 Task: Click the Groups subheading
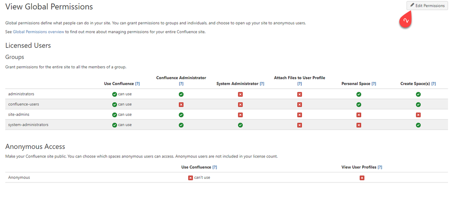[x=14, y=57]
